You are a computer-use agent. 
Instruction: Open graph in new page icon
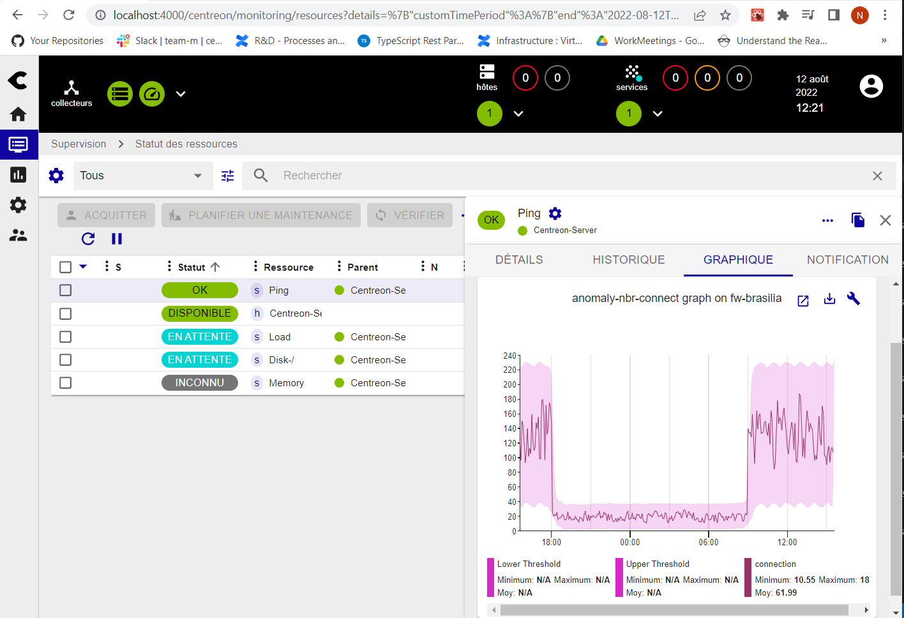click(803, 301)
